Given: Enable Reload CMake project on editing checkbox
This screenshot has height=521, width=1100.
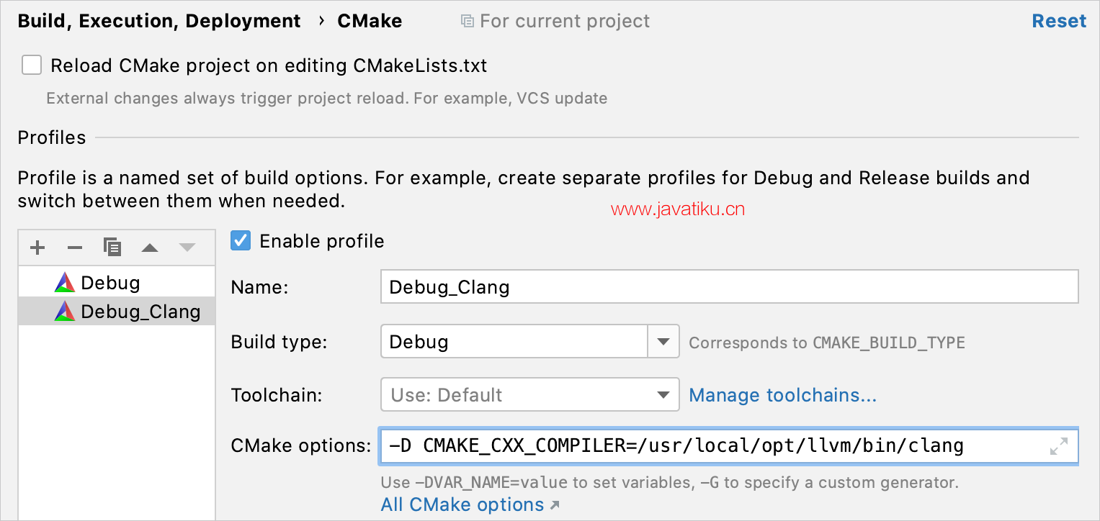Looking at the screenshot, I should tap(32, 65).
